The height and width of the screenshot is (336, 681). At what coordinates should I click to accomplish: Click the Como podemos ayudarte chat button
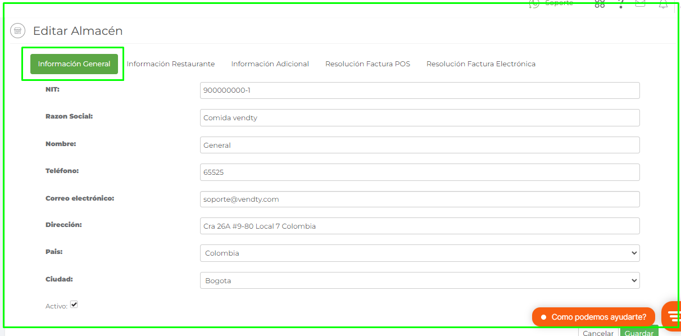(x=593, y=317)
